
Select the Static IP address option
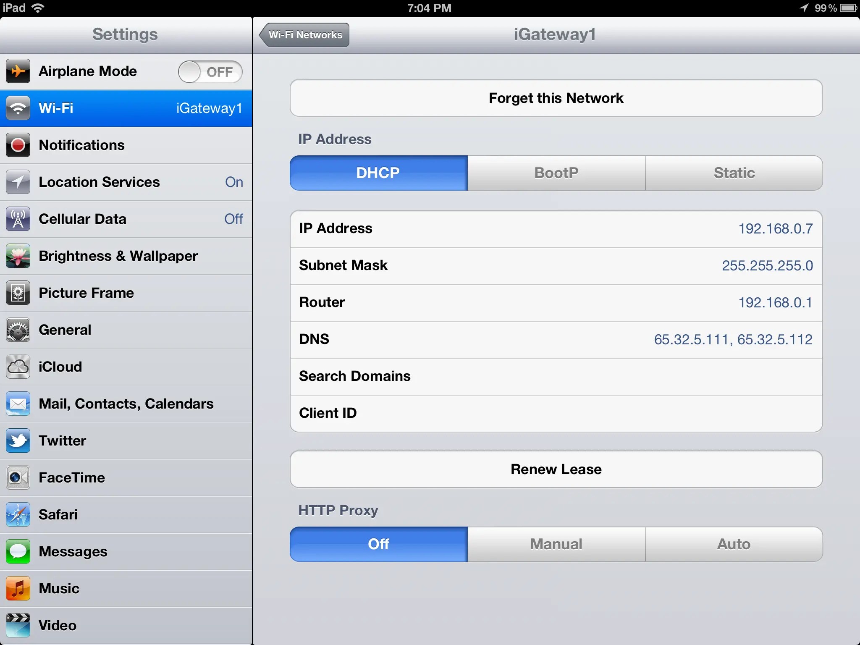pos(734,173)
